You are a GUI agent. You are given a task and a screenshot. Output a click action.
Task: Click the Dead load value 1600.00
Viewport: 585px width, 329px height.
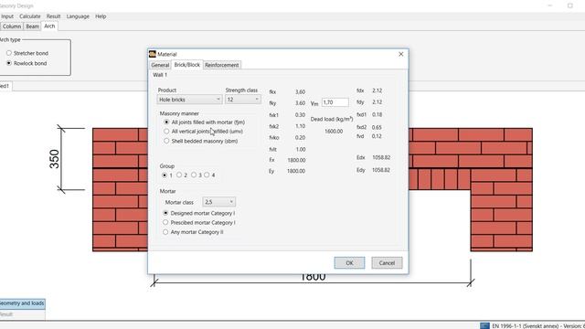(334, 132)
